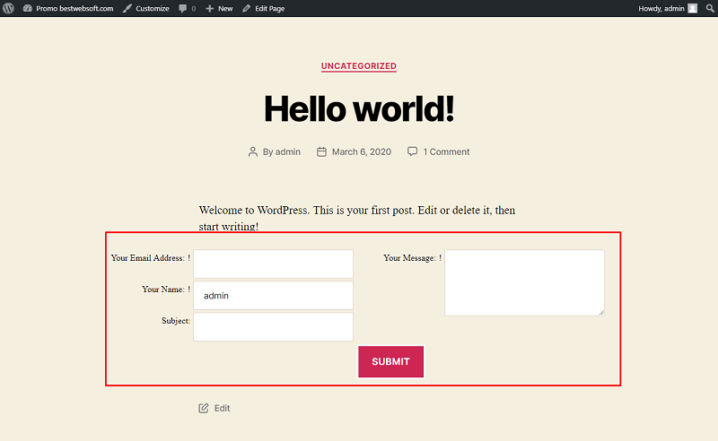Click the Your Name label
Viewport: 718px width, 441px height.
coord(163,290)
